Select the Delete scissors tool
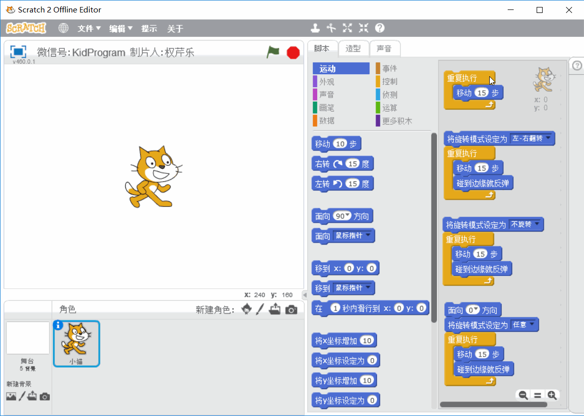 [x=331, y=28]
